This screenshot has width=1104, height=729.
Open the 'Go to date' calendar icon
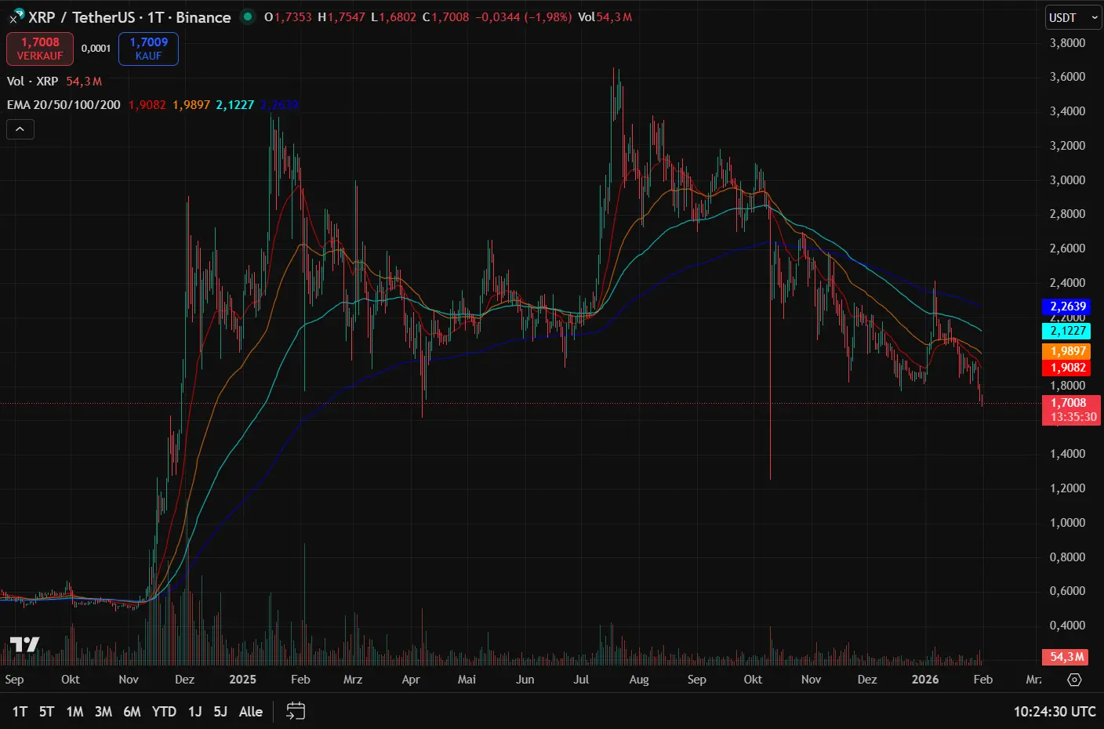295,711
